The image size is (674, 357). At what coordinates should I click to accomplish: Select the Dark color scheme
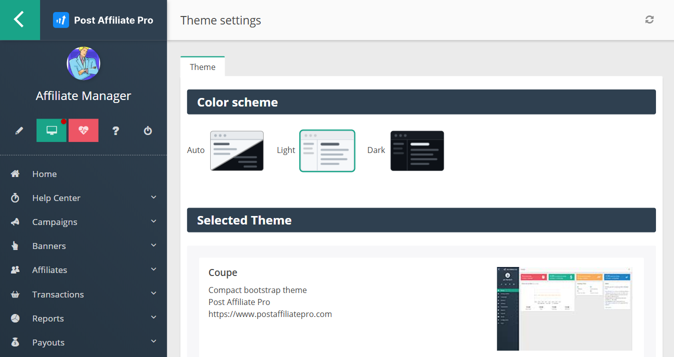(417, 150)
